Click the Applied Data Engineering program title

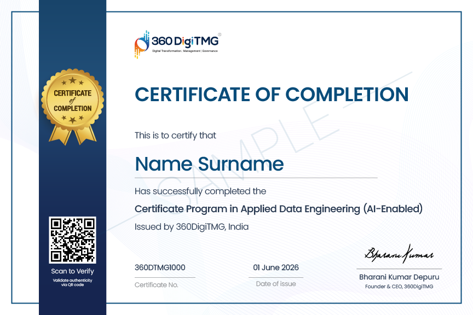click(279, 209)
